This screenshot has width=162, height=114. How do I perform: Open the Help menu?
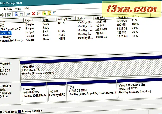27,8
